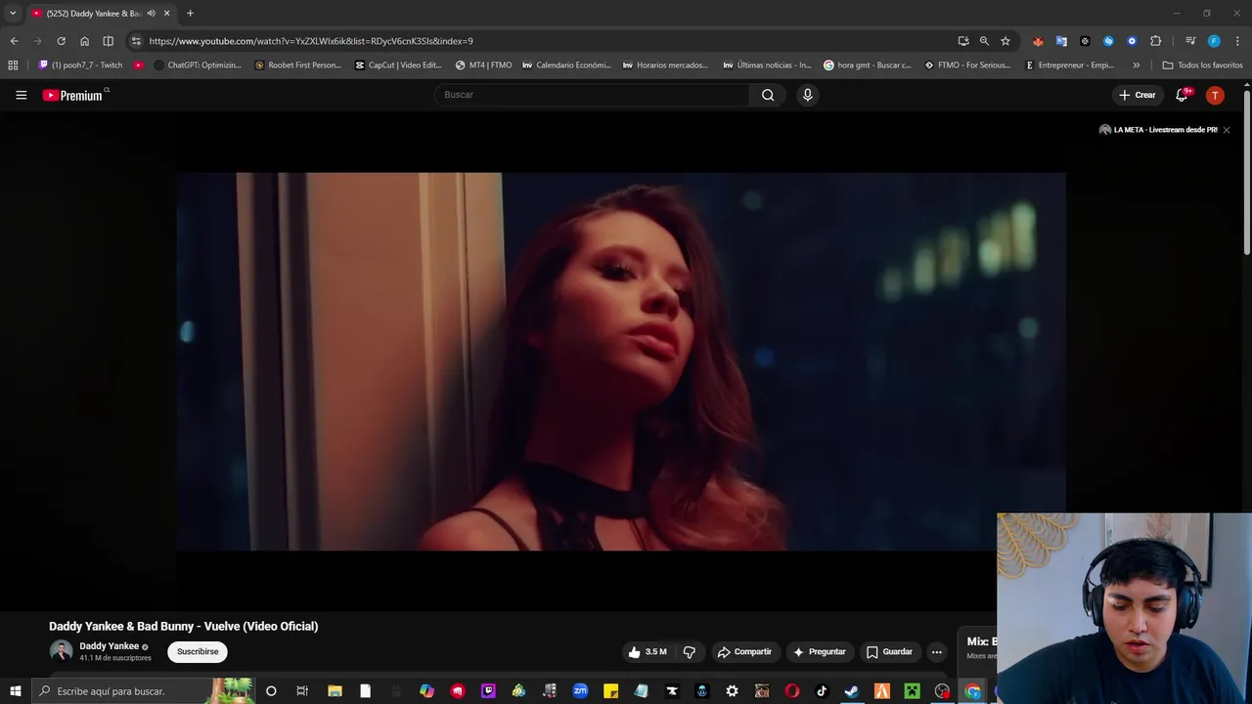Dislike the Vuelve video

(689, 652)
